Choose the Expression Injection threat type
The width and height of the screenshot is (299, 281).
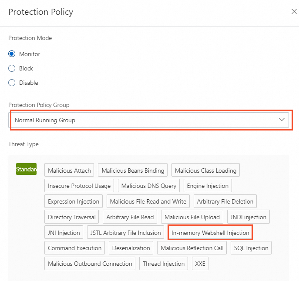[x=74, y=202]
